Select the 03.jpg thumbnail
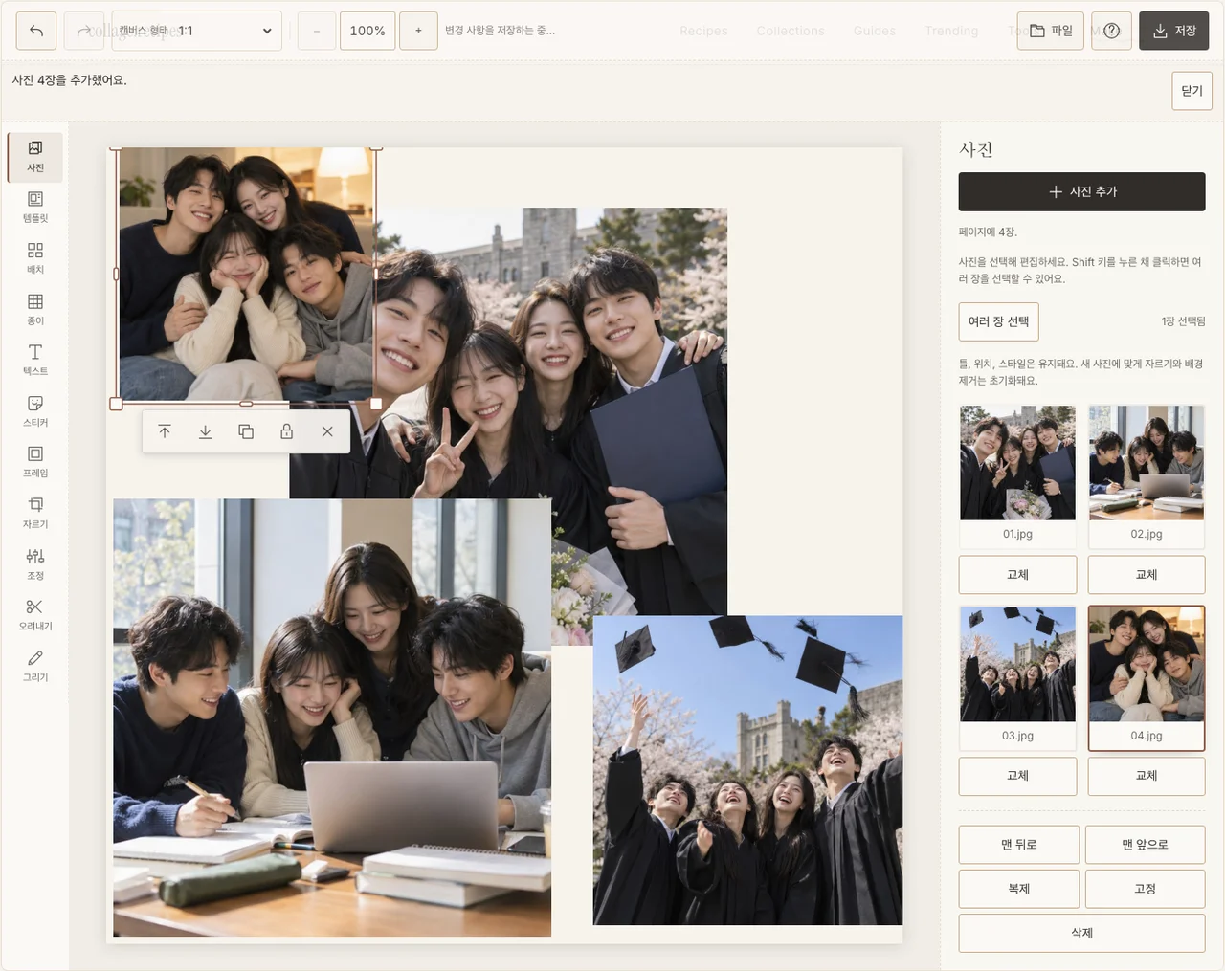Screen dimensions: 1225x971 [1017, 677]
